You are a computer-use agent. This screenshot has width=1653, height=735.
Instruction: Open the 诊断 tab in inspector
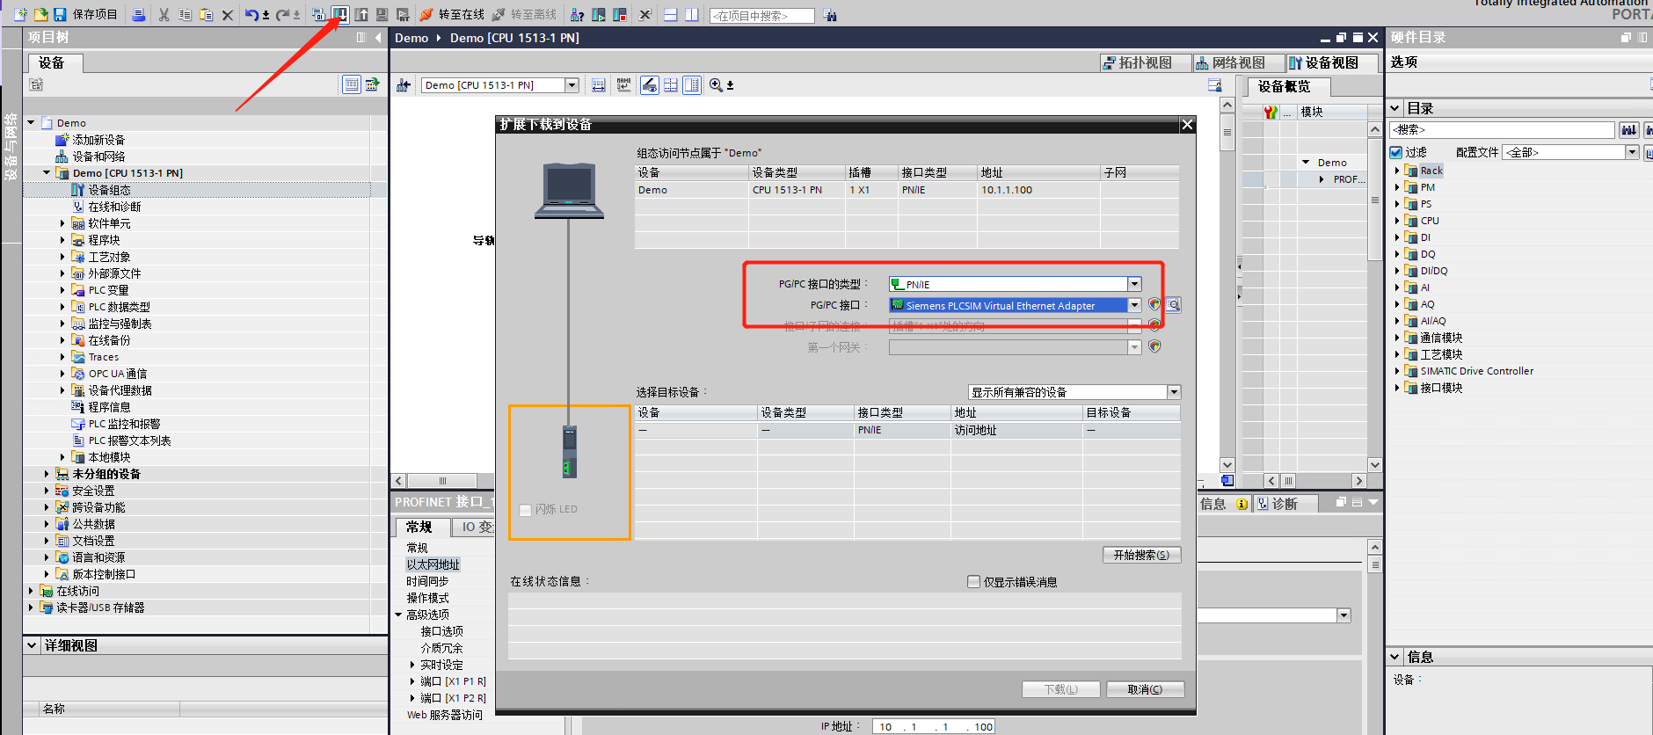click(1285, 504)
